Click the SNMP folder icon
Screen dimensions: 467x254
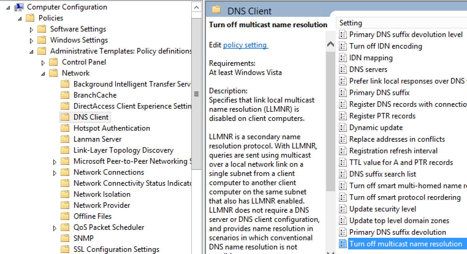click(x=65, y=238)
